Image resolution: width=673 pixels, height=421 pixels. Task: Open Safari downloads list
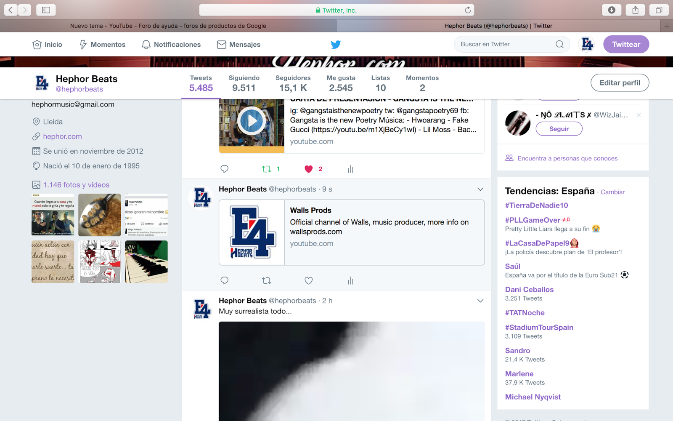point(612,10)
